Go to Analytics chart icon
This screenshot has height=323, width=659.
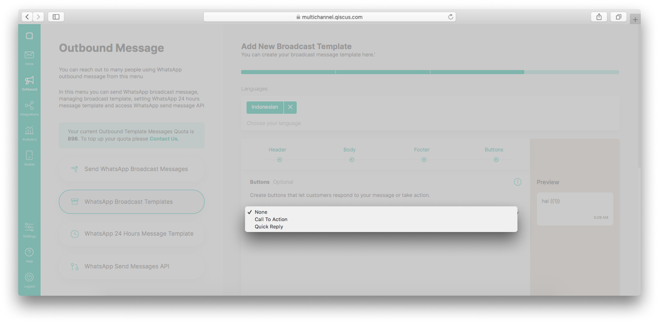(29, 131)
